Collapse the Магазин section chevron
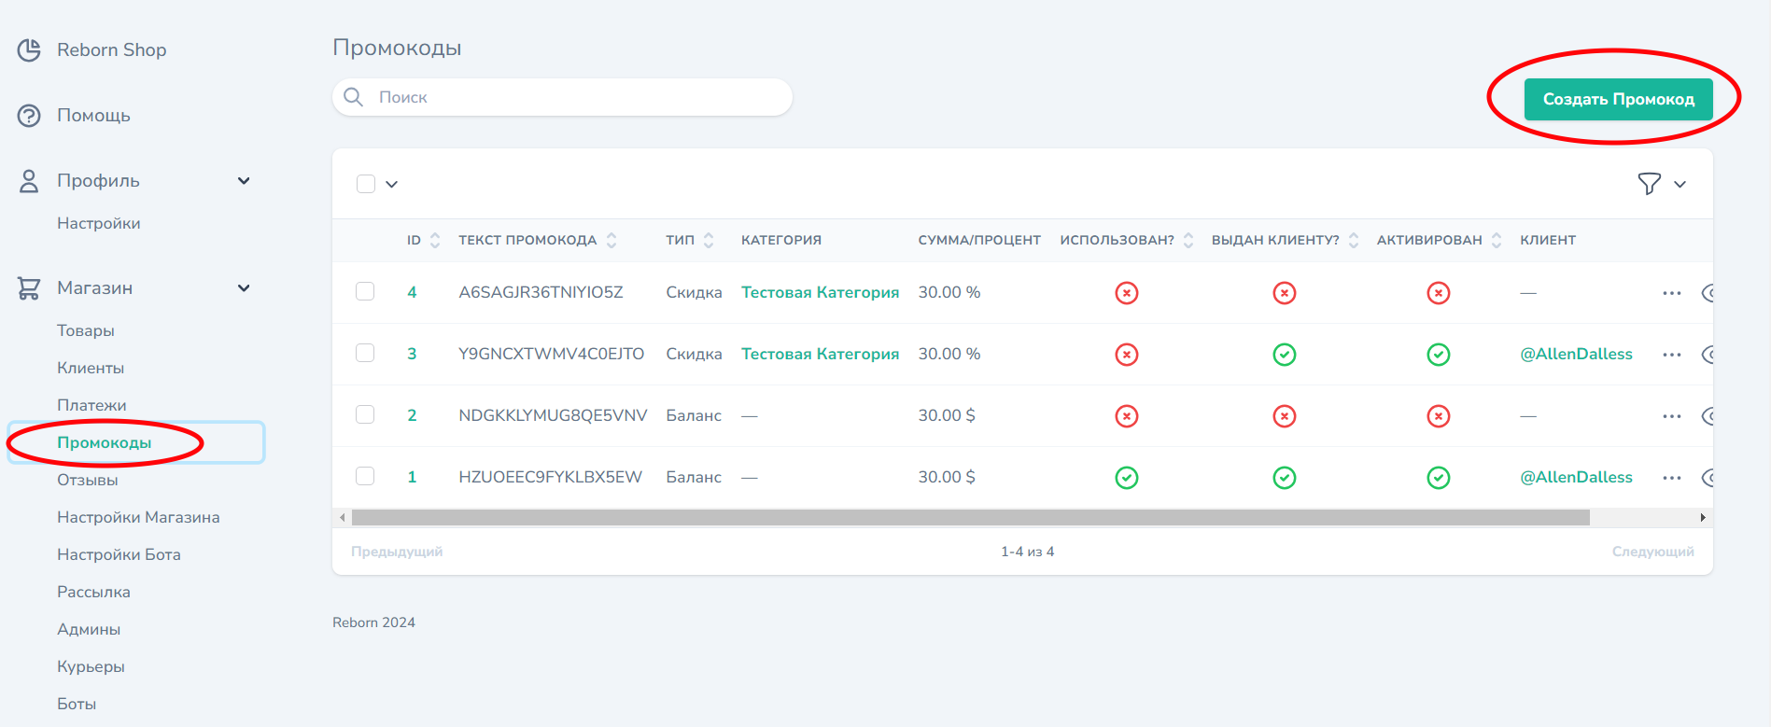The width and height of the screenshot is (1771, 727). (x=244, y=288)
